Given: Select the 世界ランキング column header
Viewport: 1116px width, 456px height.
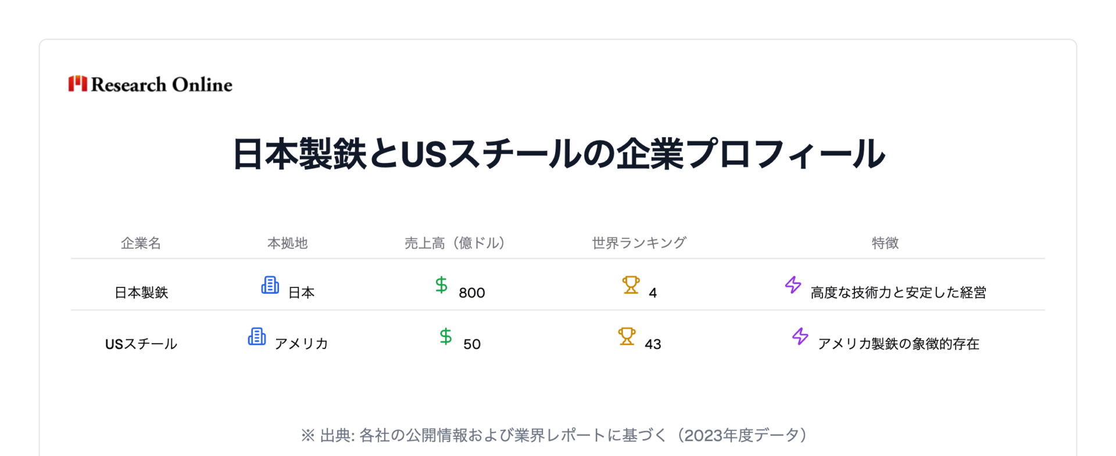Looking at the screenshot, I should click(x=639, y=243).
